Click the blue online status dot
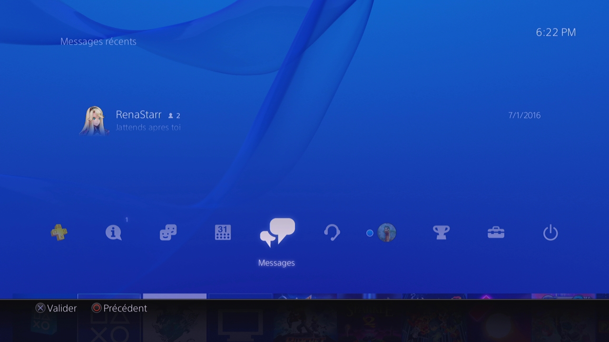The height and width of the screenshot is (342, 609). click(370, 233)
